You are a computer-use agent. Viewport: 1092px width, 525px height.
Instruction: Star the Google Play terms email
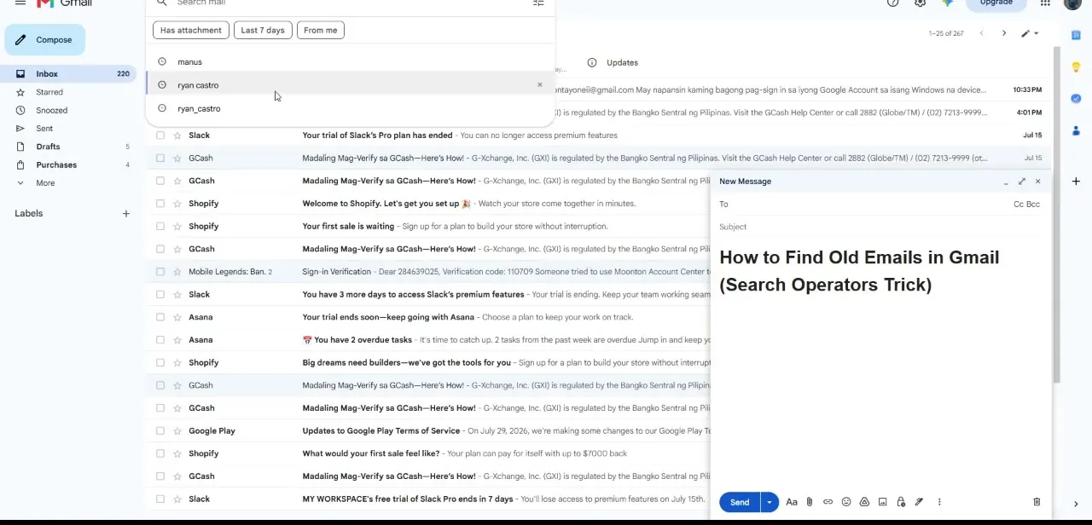coord(177,430)
